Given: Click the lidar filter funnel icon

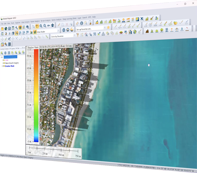Looking at the screenshot, I should pos(78,35).
